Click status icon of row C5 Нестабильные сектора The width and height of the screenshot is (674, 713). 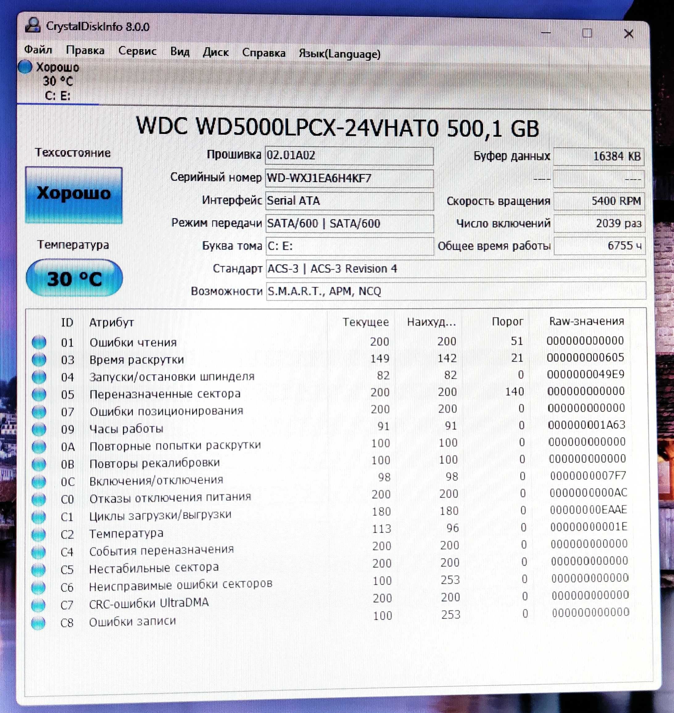coord(39,570)
